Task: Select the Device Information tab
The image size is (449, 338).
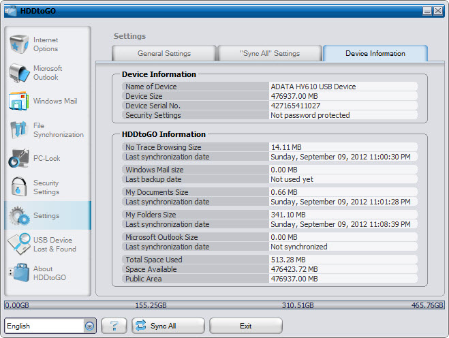Action: (375, 53)
